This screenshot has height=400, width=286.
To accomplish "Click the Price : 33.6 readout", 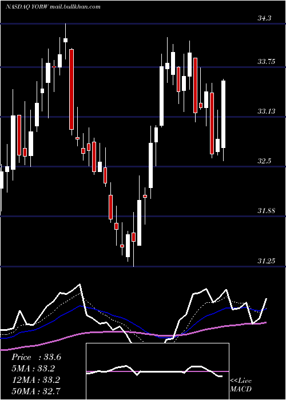I will pyautogui.click(x=36, y=357).
